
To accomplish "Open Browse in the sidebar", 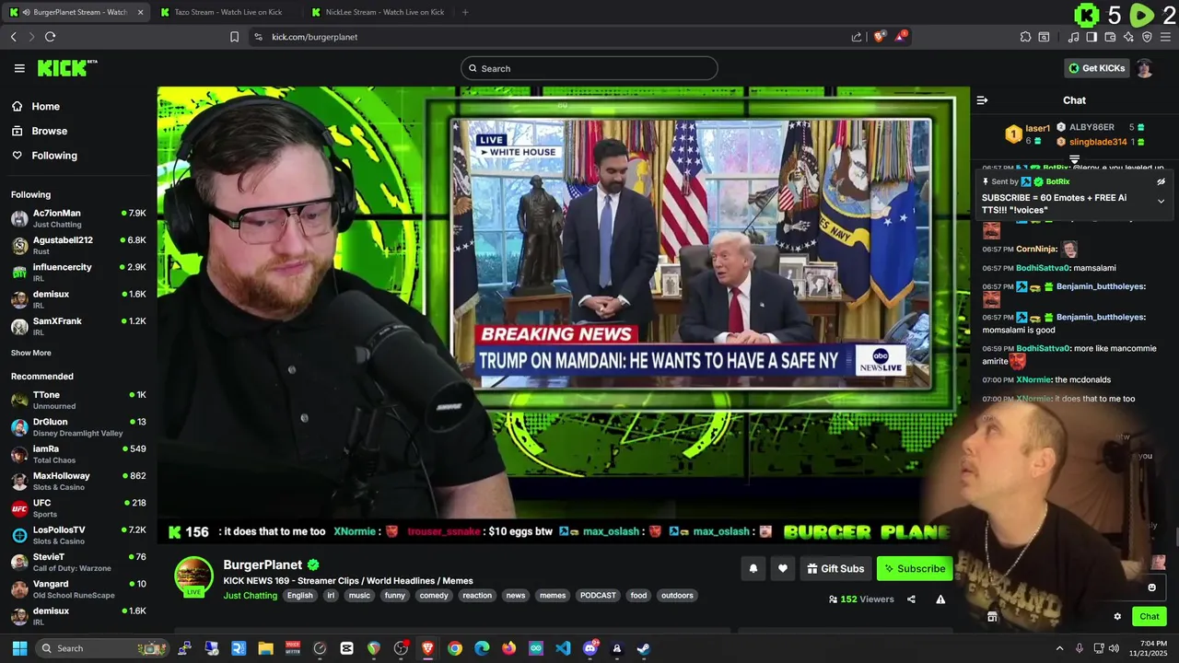I will pyautogui.click(x=49, y=131).
